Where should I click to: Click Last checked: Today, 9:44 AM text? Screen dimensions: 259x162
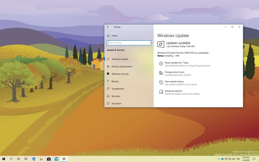pos(180,46)
